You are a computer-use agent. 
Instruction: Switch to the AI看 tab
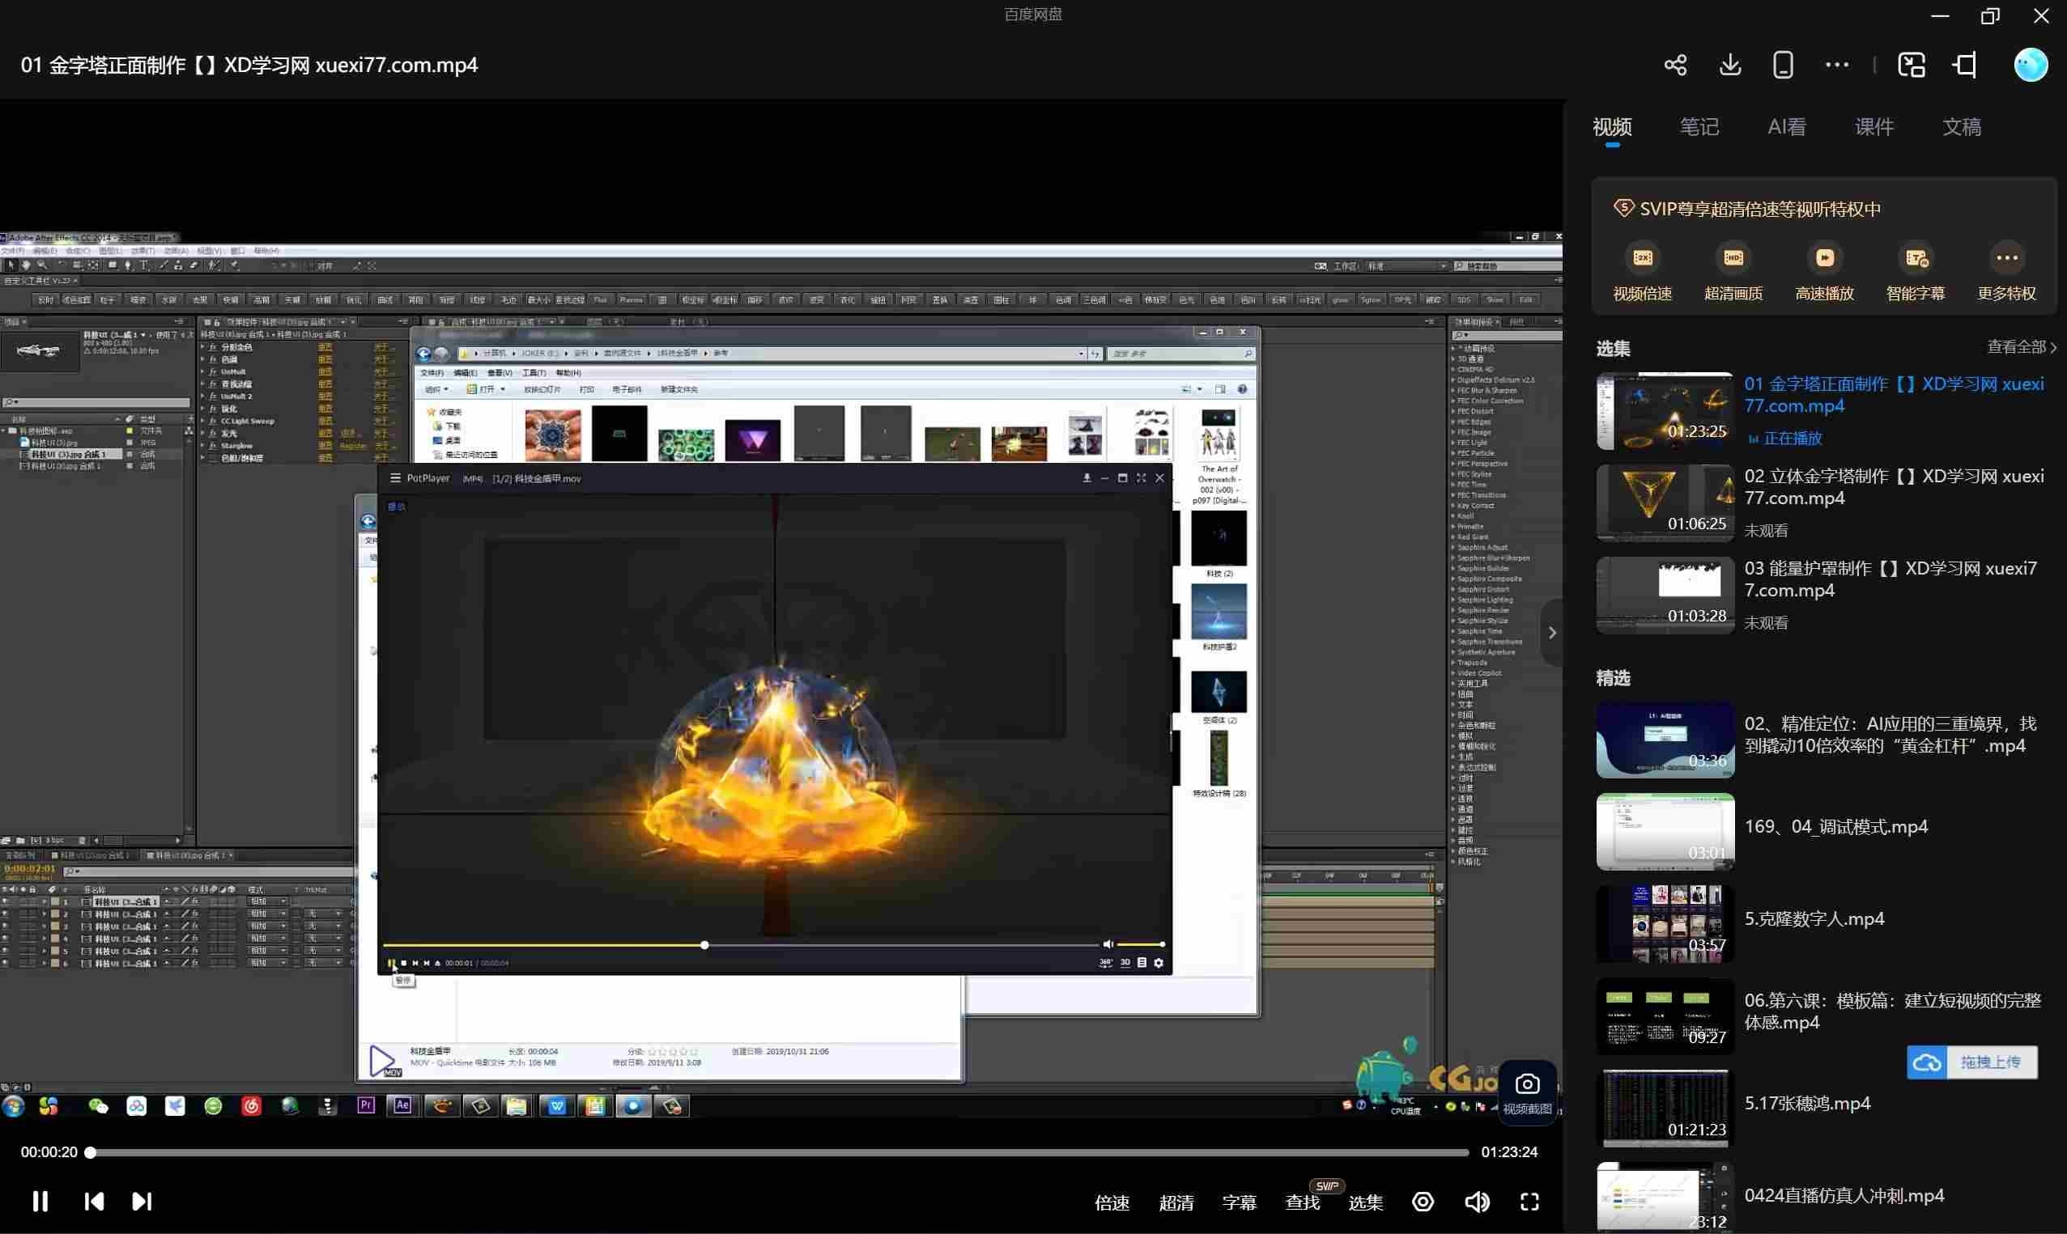coord(1787,127)
